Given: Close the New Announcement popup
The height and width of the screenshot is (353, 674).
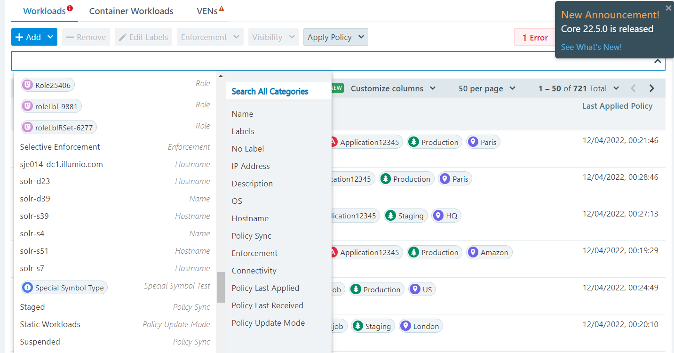Looking at the screenshot, I should (668, 8).
